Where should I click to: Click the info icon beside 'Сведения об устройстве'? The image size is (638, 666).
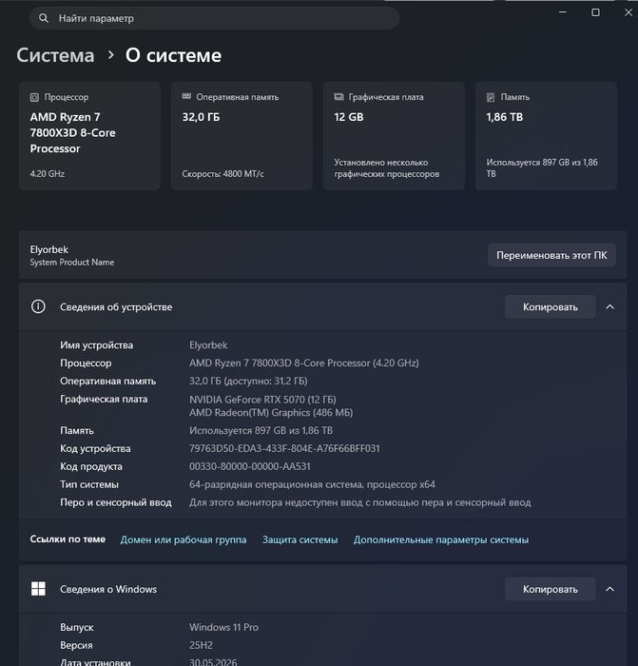[38, 306]
